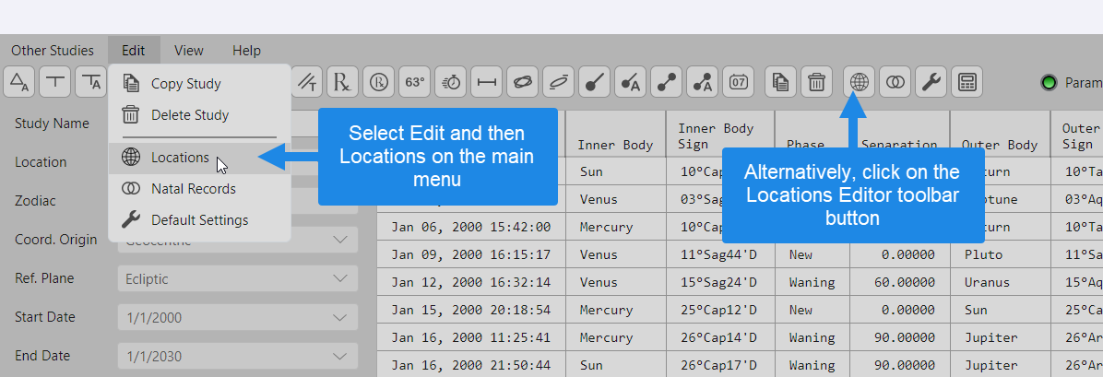Open the Ref. Plane Ecliptic dropdown
Image resolution: width=1103 pixels, height=377 pixels.
point(341,278)
